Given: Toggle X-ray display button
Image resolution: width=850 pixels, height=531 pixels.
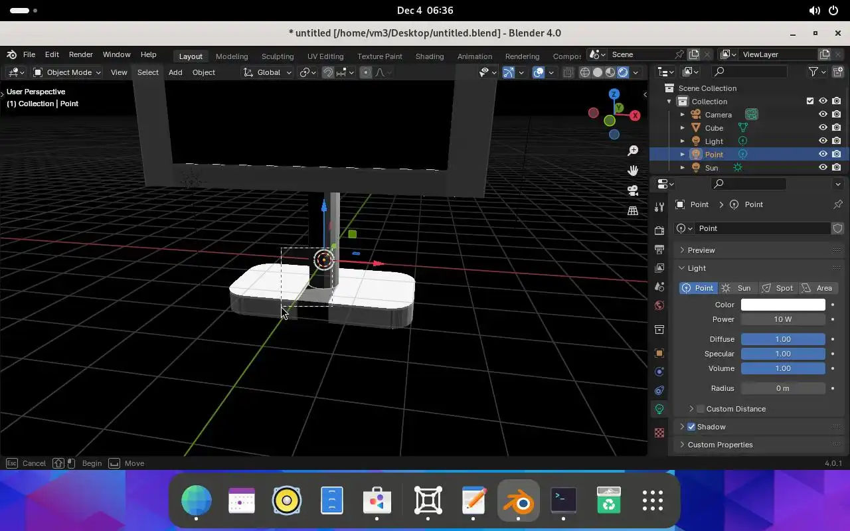Looking at the screenshot, I should click(568, 72).
